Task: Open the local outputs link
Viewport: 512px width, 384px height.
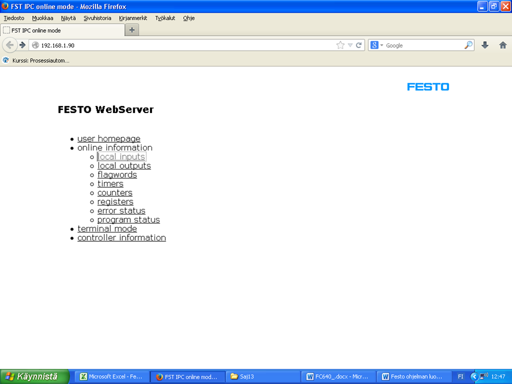Action: click(x=124, y=165)
